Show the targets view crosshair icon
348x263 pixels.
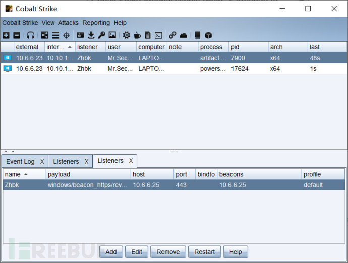coord(66,35)
